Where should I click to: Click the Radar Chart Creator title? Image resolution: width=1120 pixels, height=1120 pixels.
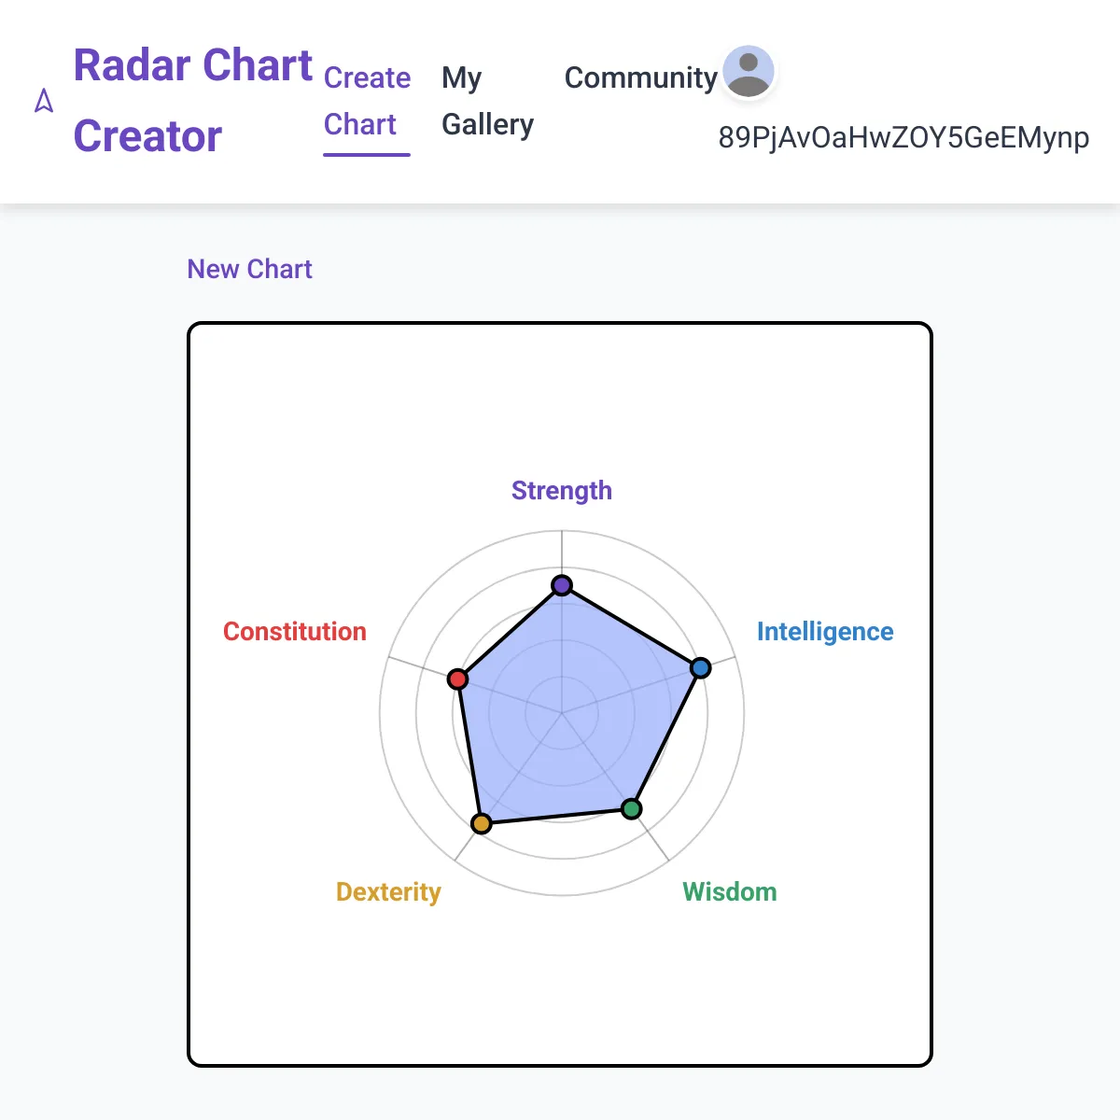pyautogui.click(x=193, y=101)
